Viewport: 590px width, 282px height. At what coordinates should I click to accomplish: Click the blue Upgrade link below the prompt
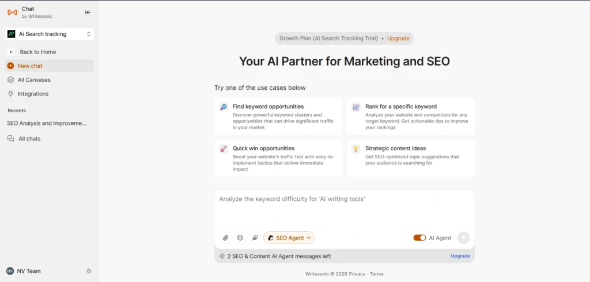click(460, 256)
